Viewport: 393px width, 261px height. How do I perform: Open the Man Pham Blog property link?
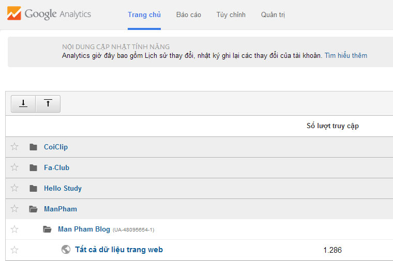point(84,229)
